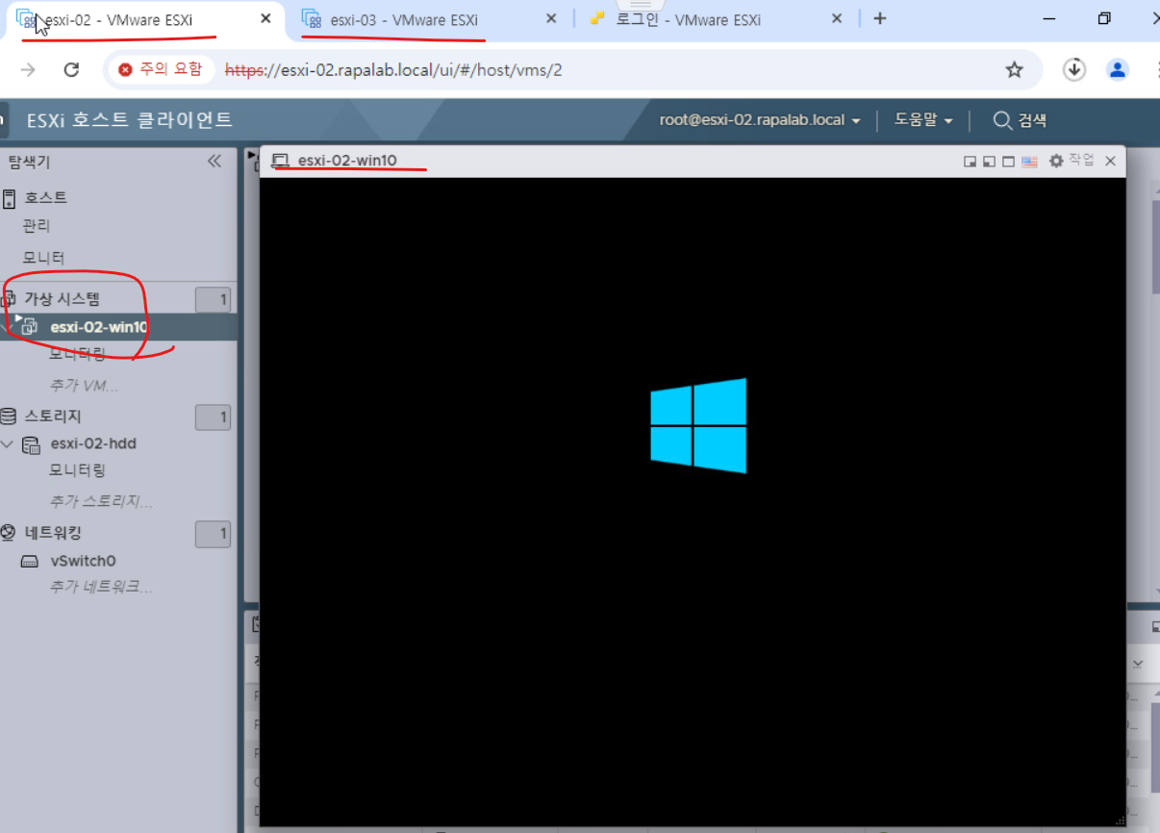1160x833 pixels.
Task: Click the 주의 요함 security warning chip
Action: point(161,69)
